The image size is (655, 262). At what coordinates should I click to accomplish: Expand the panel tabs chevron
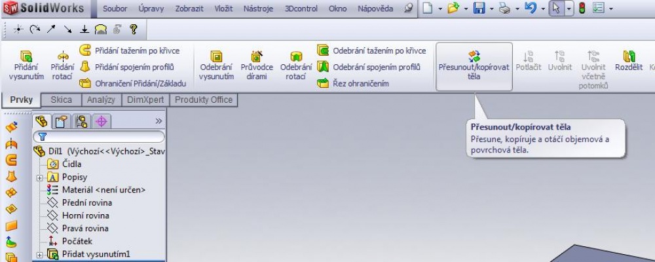coord(159,121)
